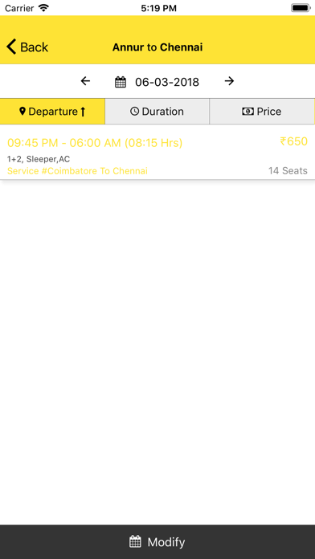Tap the Back chevron arrow icon

click(11, 47)
